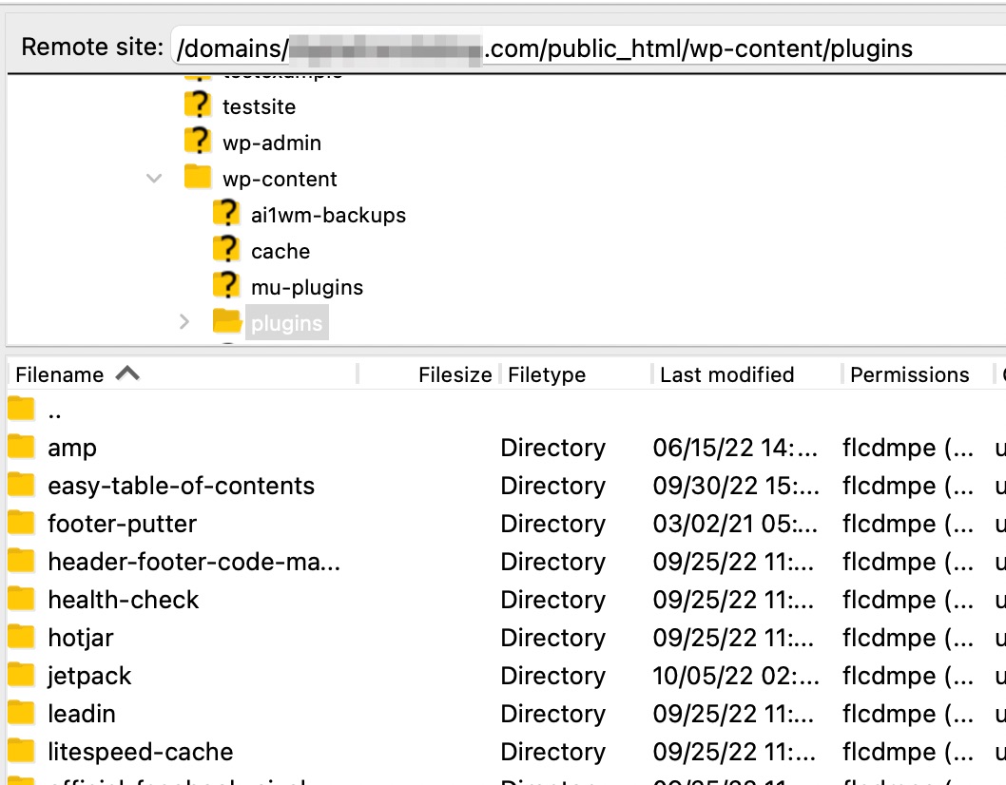This screenshot has width=1006, height=785.
Task: Select the footer-putter filename
Action: (x=122, y=524)
